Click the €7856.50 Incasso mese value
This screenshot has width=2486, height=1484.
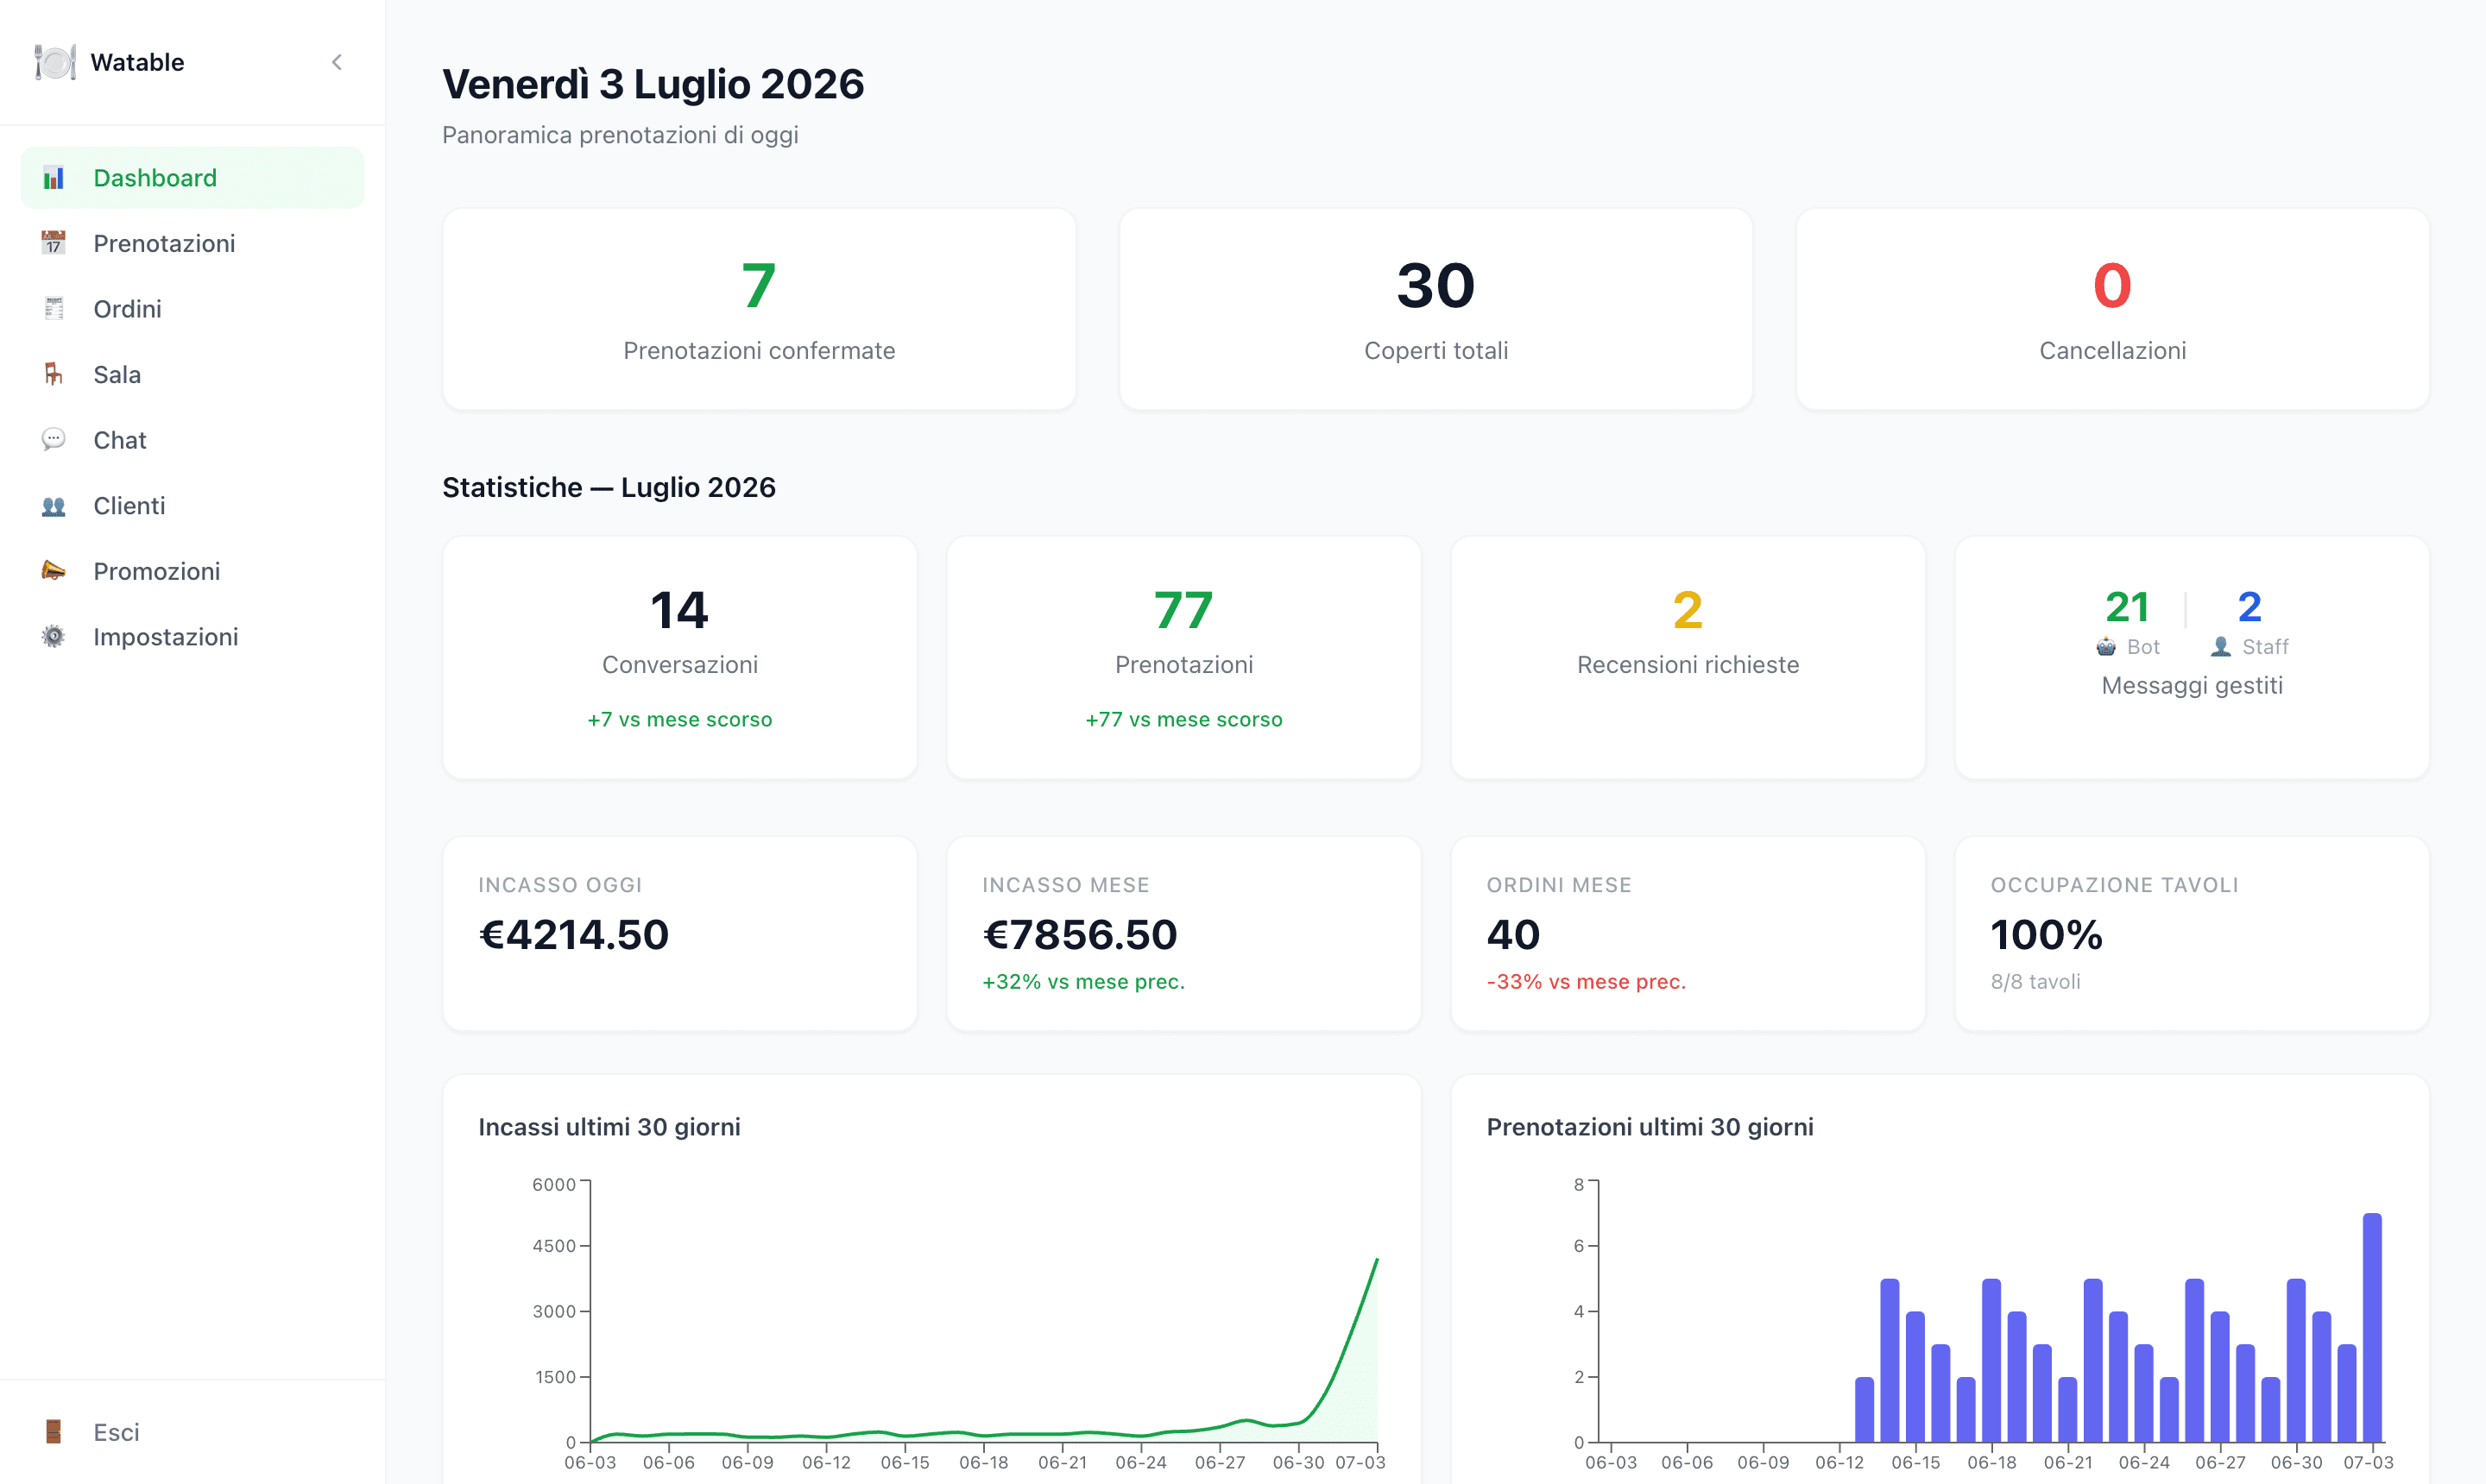click(1081, 935)
